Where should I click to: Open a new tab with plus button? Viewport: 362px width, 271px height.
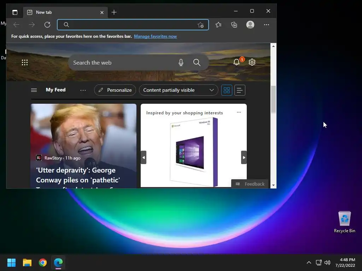(x=114, y=12)
